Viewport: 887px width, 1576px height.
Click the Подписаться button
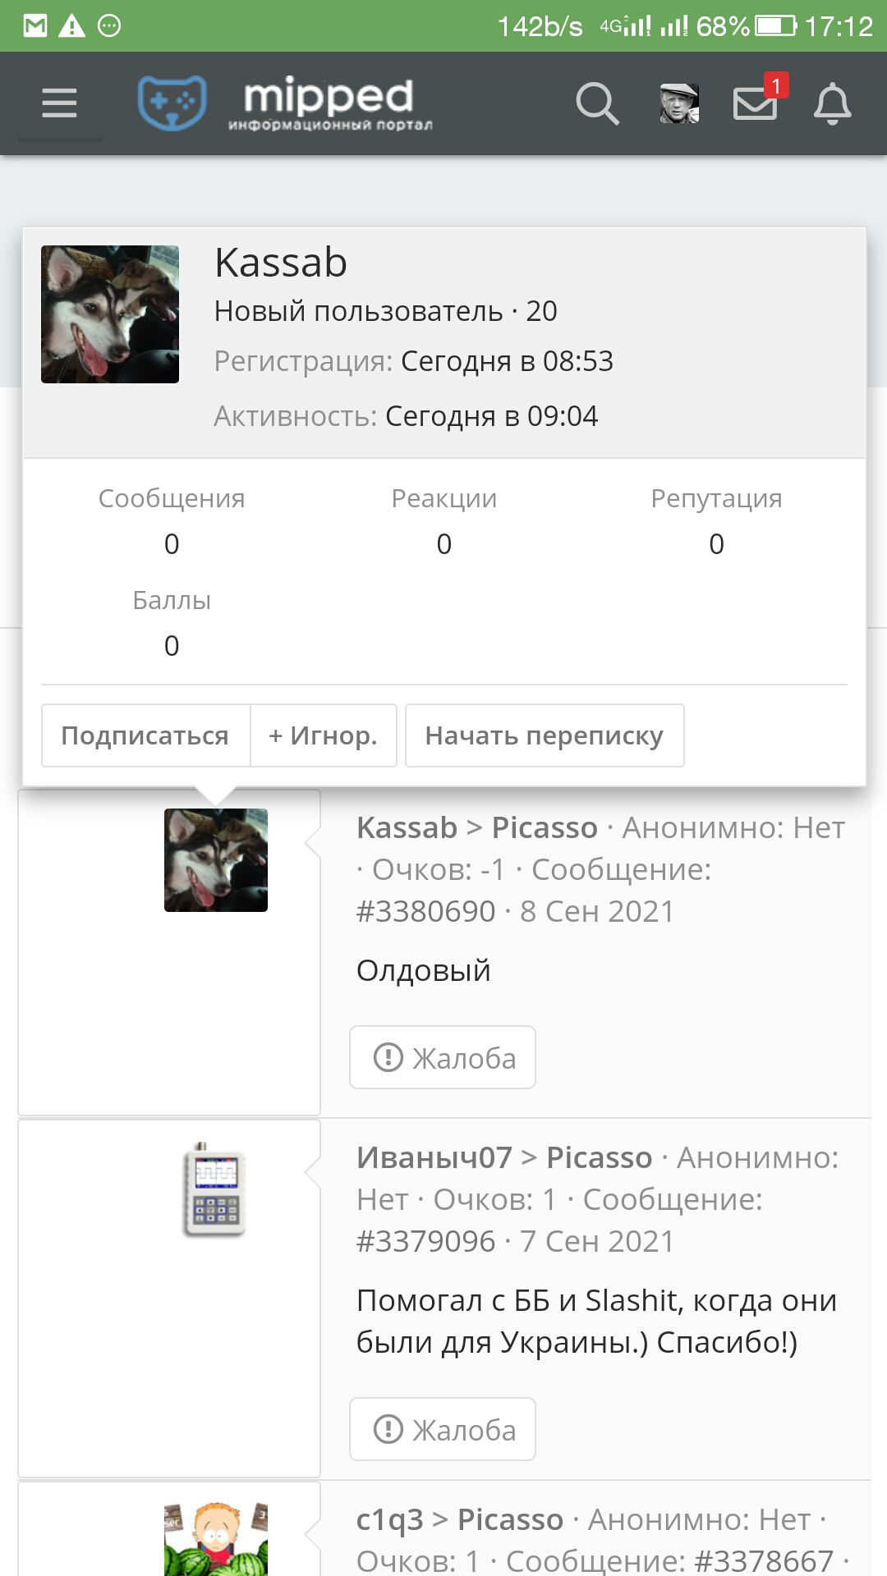(145, 735)
